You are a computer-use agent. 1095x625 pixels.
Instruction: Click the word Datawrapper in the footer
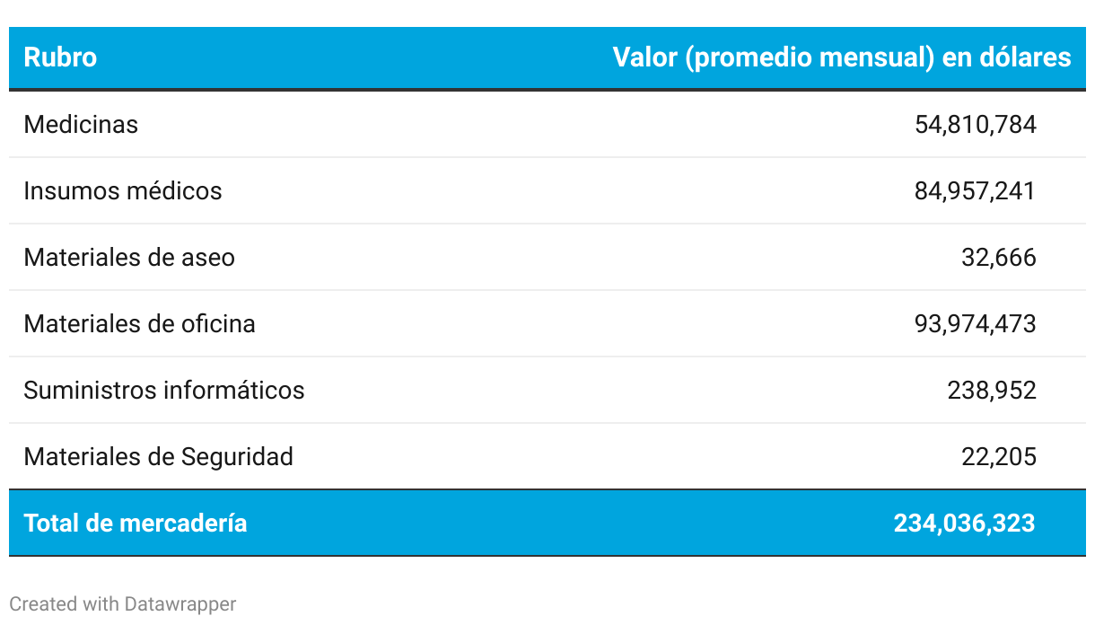180,603
